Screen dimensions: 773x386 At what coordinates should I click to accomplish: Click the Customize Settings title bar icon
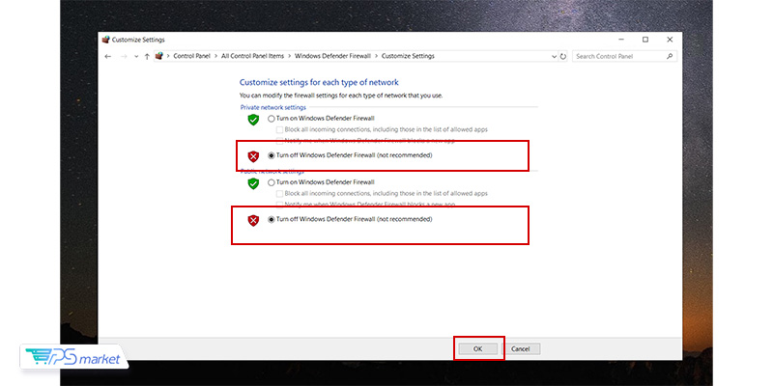pyautogui.click(x=105, y=40)
